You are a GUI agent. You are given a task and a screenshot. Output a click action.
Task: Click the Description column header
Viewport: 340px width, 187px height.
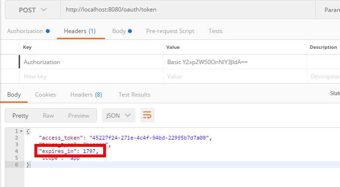(323, 47)
